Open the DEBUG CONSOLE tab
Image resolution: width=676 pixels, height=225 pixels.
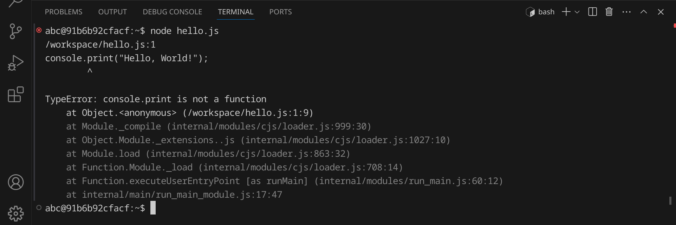pyautogui.click(x=172, y=12)
